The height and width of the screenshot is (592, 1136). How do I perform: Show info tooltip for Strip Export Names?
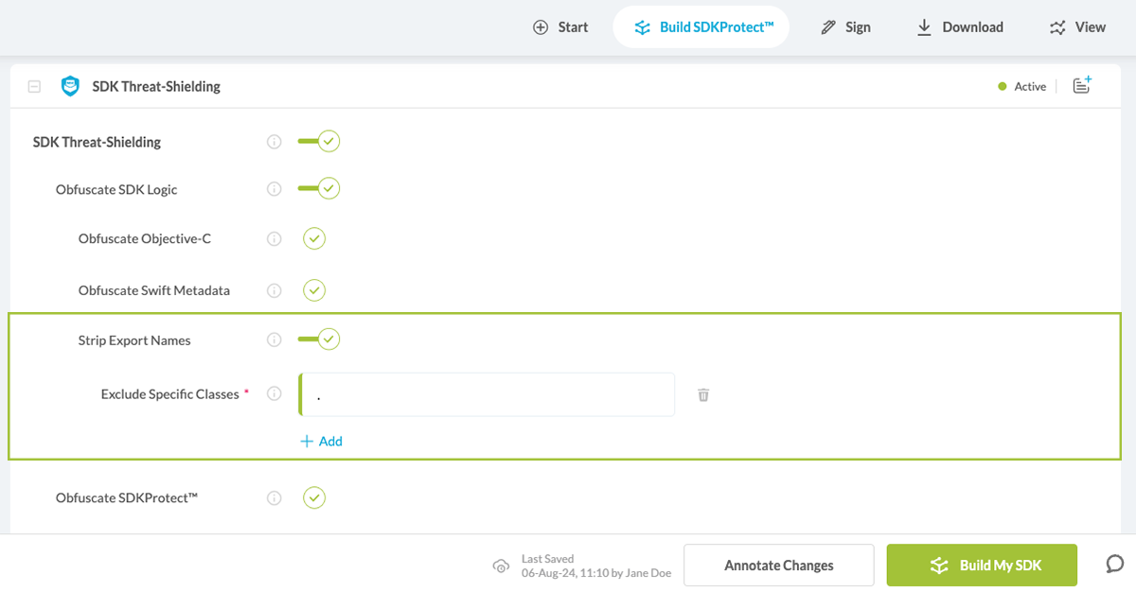click(274, 340)
